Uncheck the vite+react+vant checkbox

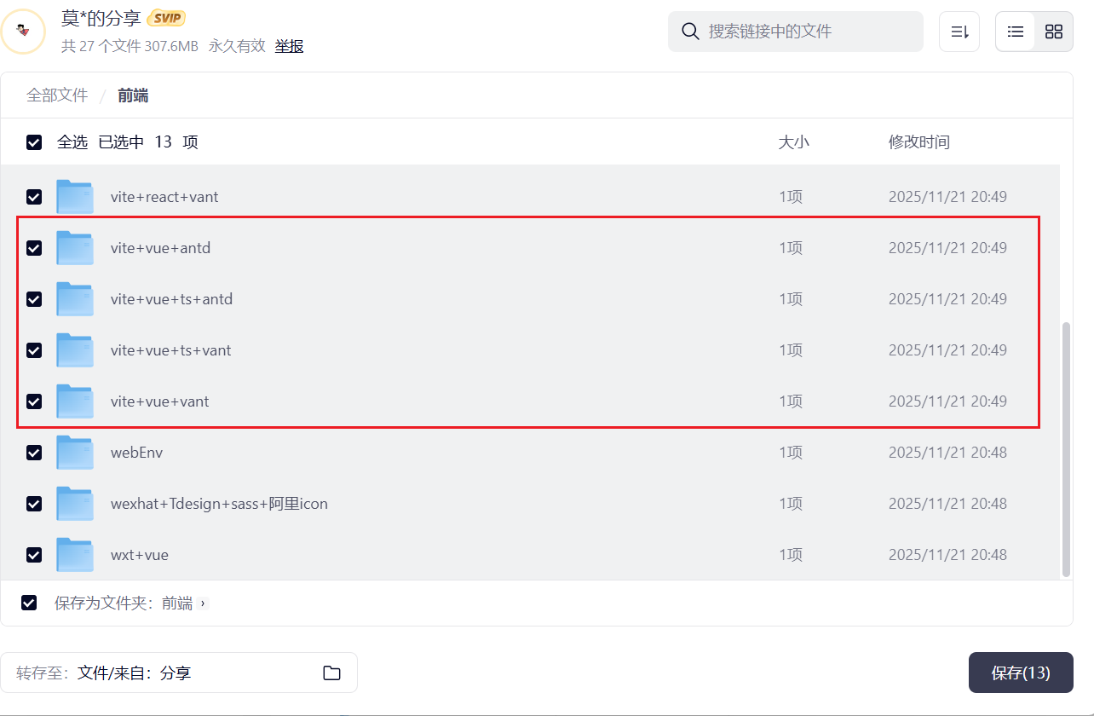coord(34,197)
